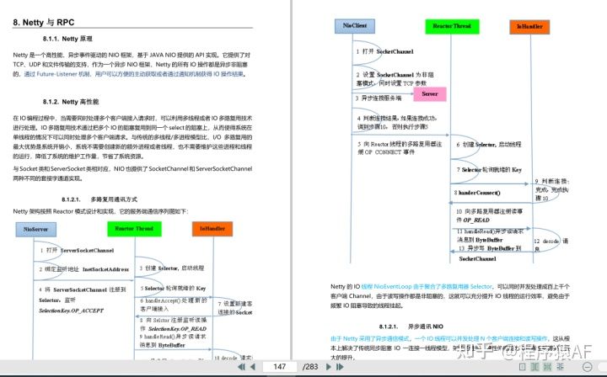
Task: Go to the previous page
Action: 252,367
